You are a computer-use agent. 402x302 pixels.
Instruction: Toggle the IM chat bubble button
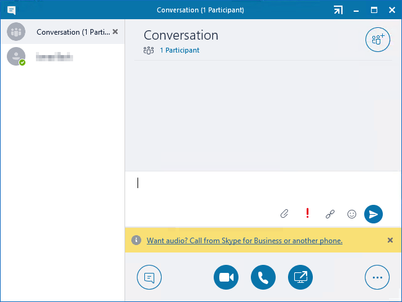(149, 277)
